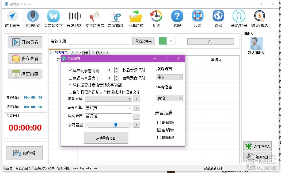This screenshot has width=281, height=173.
Task: Open 设置 settings lifebuoy icon
Action: tap(198, 19)
